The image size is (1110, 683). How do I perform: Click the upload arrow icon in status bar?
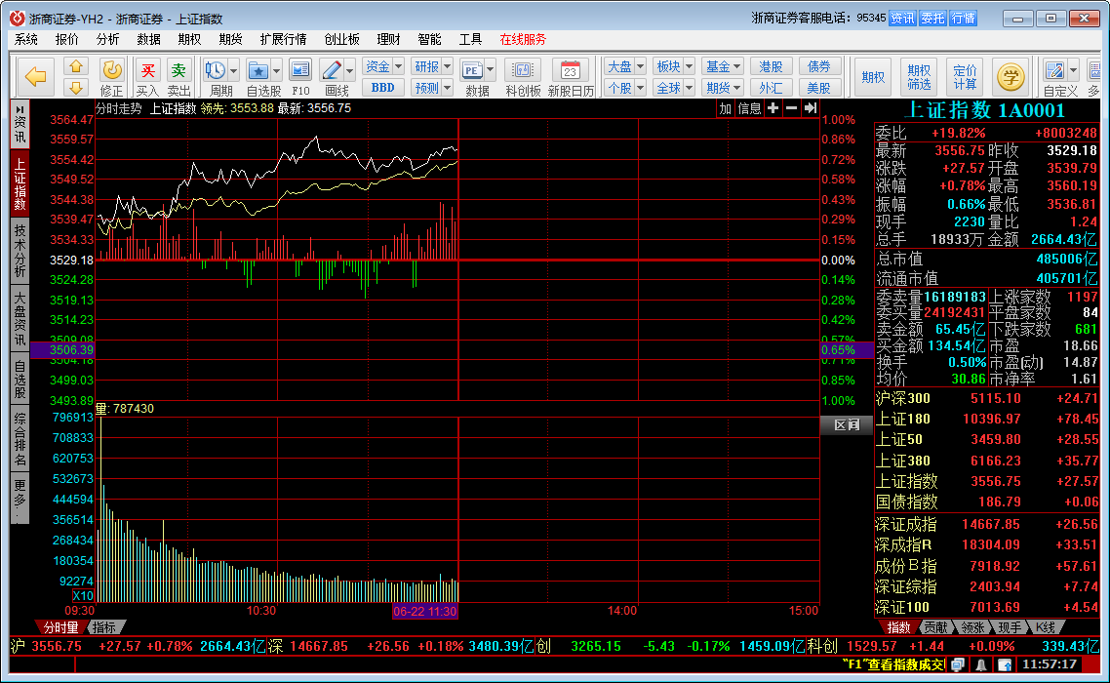(x=1005, y=664)
